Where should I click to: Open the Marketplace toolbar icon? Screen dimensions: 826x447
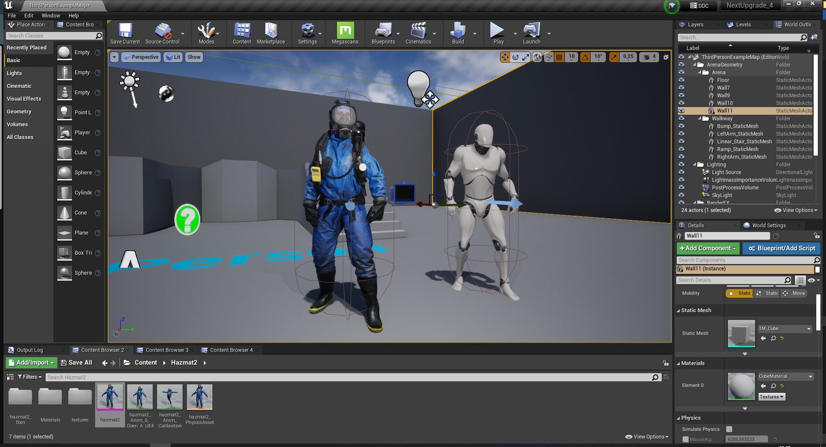point(271,33)
